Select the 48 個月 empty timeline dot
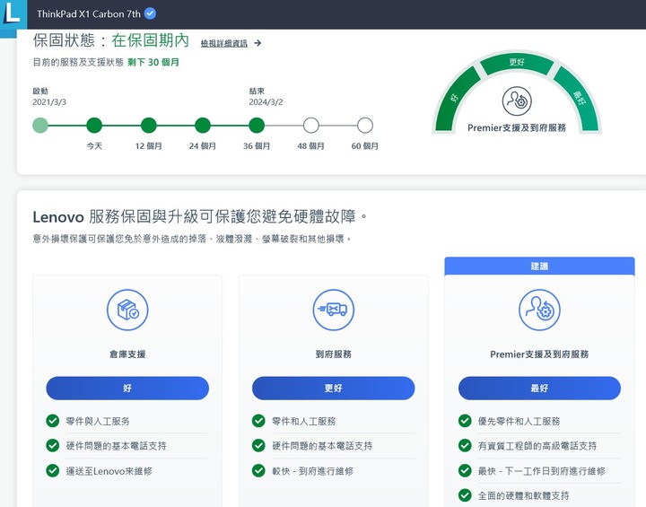This screenshot has height=507, width=646. (311, 126)
